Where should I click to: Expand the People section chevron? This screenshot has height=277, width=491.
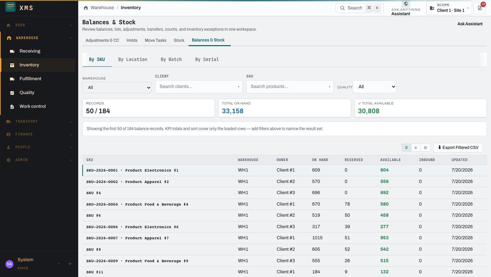coord(71,147)
